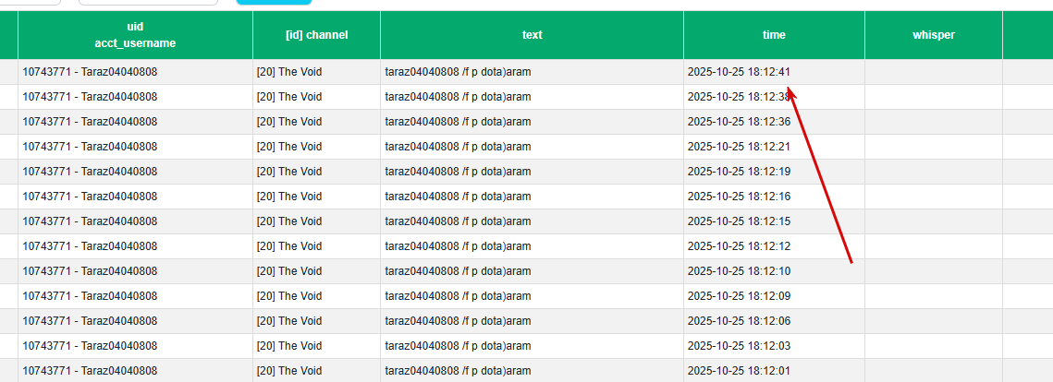
Task: Click the username cell in the 18:12:41 row
Action: pyautogui.click(x=90, y=72)
